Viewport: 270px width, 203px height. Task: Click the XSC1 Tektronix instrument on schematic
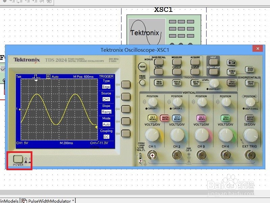click(x=164, y=30)
